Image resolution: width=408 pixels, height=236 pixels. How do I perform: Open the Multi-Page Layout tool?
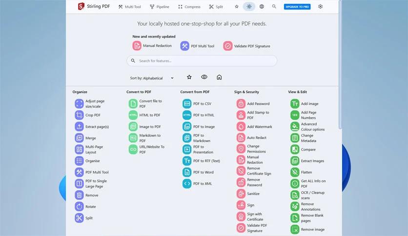[89, 149]
